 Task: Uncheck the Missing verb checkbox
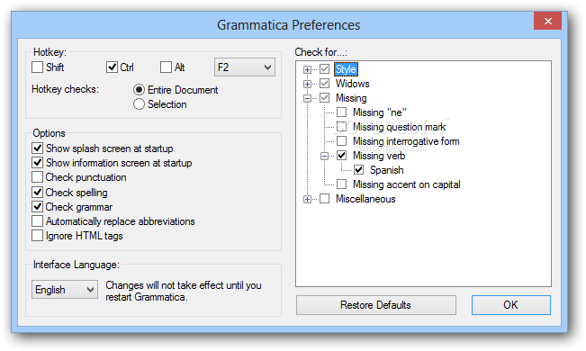click(341, 156)
